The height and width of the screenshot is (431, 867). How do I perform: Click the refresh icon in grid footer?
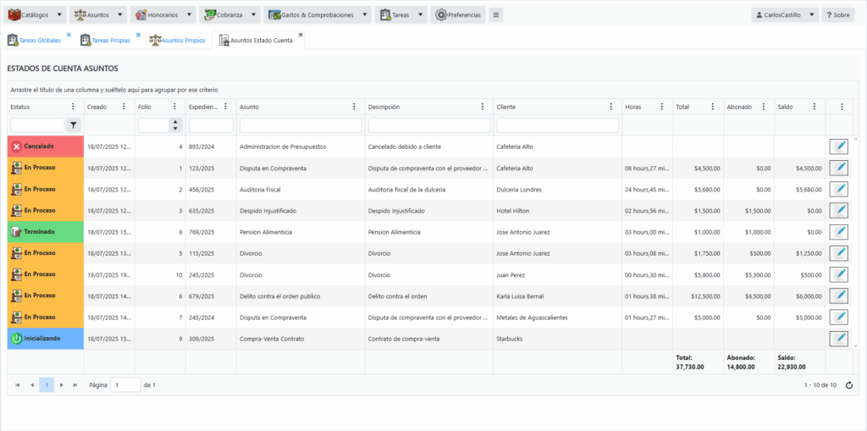pos(848,385)
